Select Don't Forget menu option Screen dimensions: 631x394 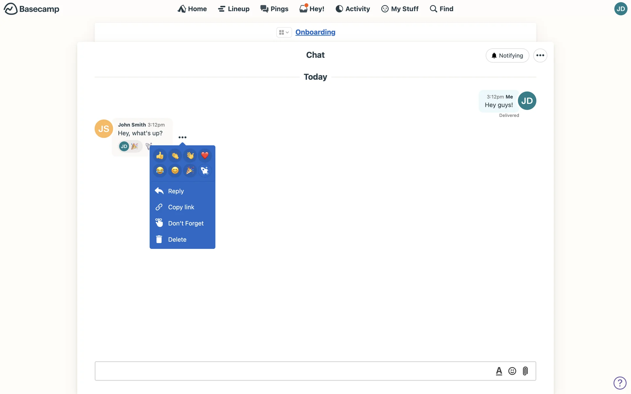click(186, 223)
